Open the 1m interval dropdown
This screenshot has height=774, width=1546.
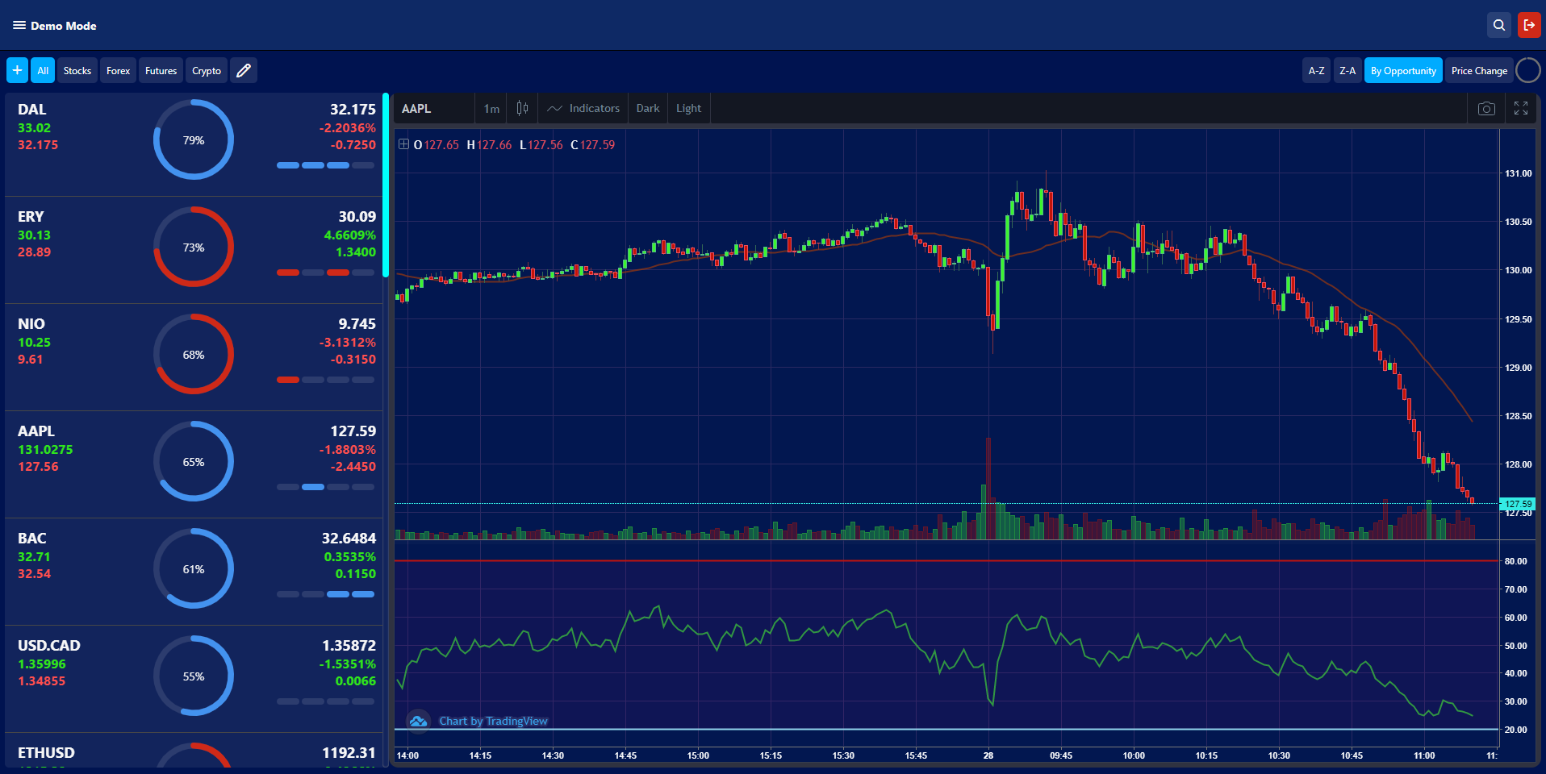491,108
